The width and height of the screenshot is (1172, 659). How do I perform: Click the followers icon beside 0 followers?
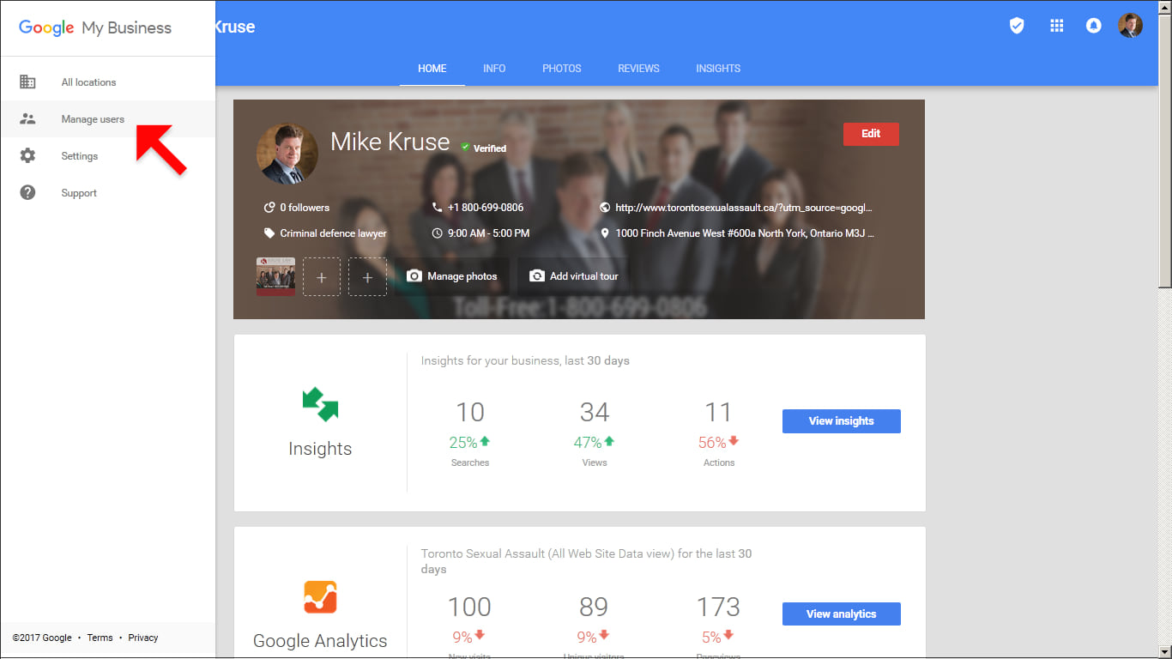tap(269, 208)
